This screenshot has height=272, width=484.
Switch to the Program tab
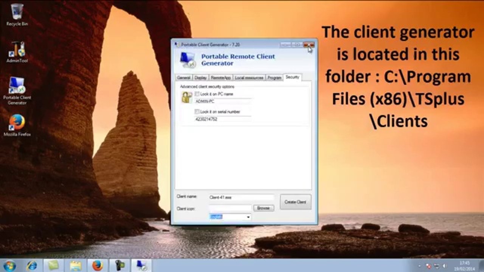pos(274,77)
